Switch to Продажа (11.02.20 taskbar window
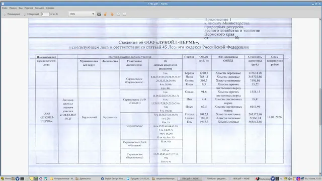The image size is (322, 181). pos(138,179)
